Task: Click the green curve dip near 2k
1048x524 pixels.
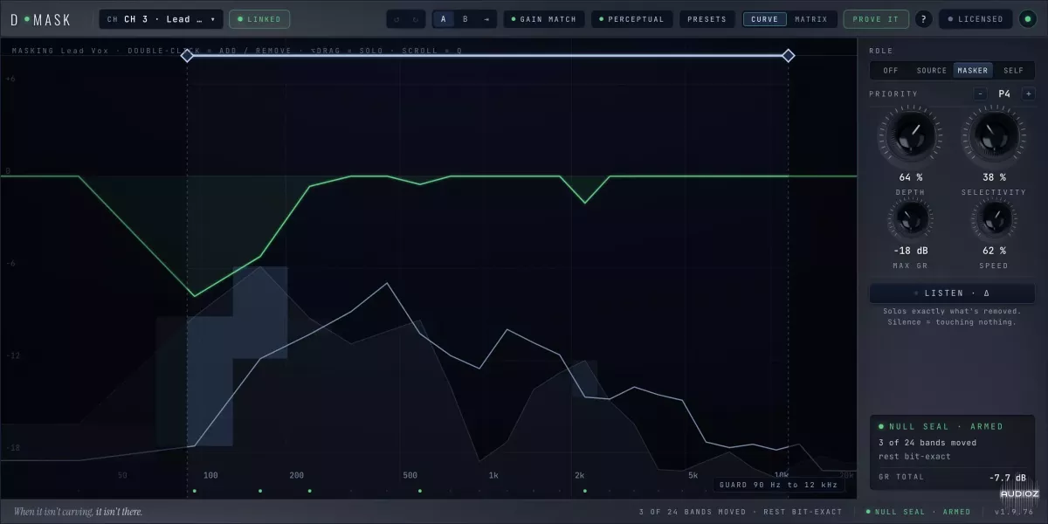Action: click(x=585, y=202)
